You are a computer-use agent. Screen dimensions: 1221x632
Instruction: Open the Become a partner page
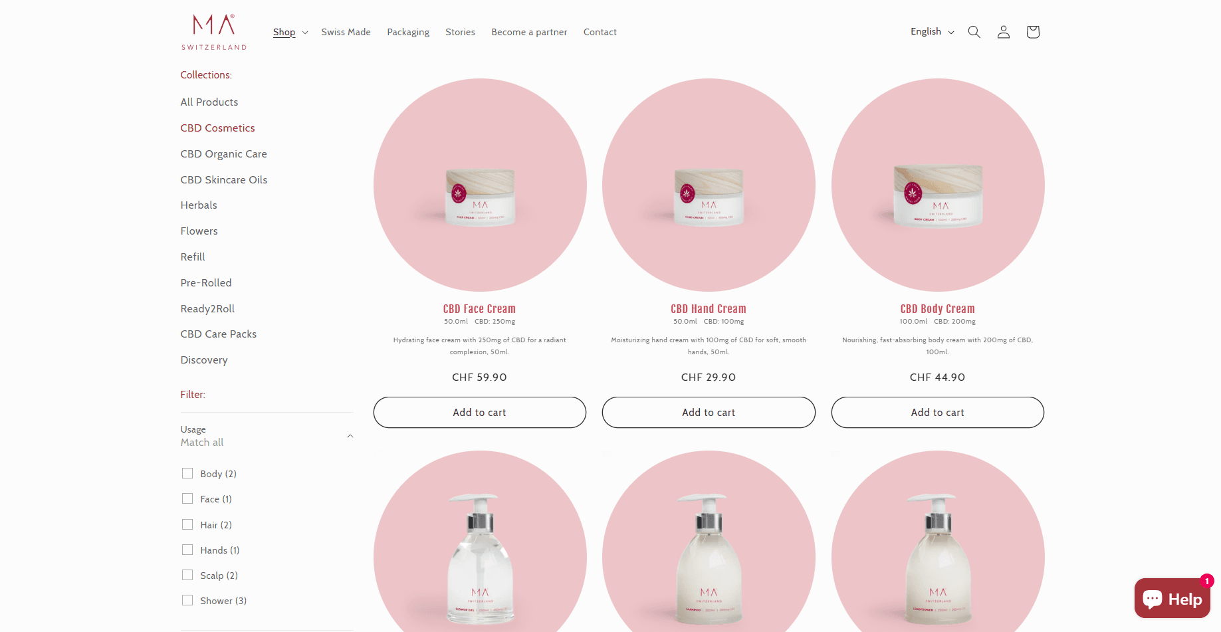(x=529, y=32)
